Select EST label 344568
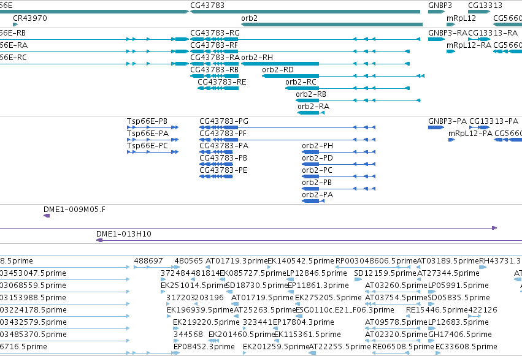 click(x=188, y=335)
